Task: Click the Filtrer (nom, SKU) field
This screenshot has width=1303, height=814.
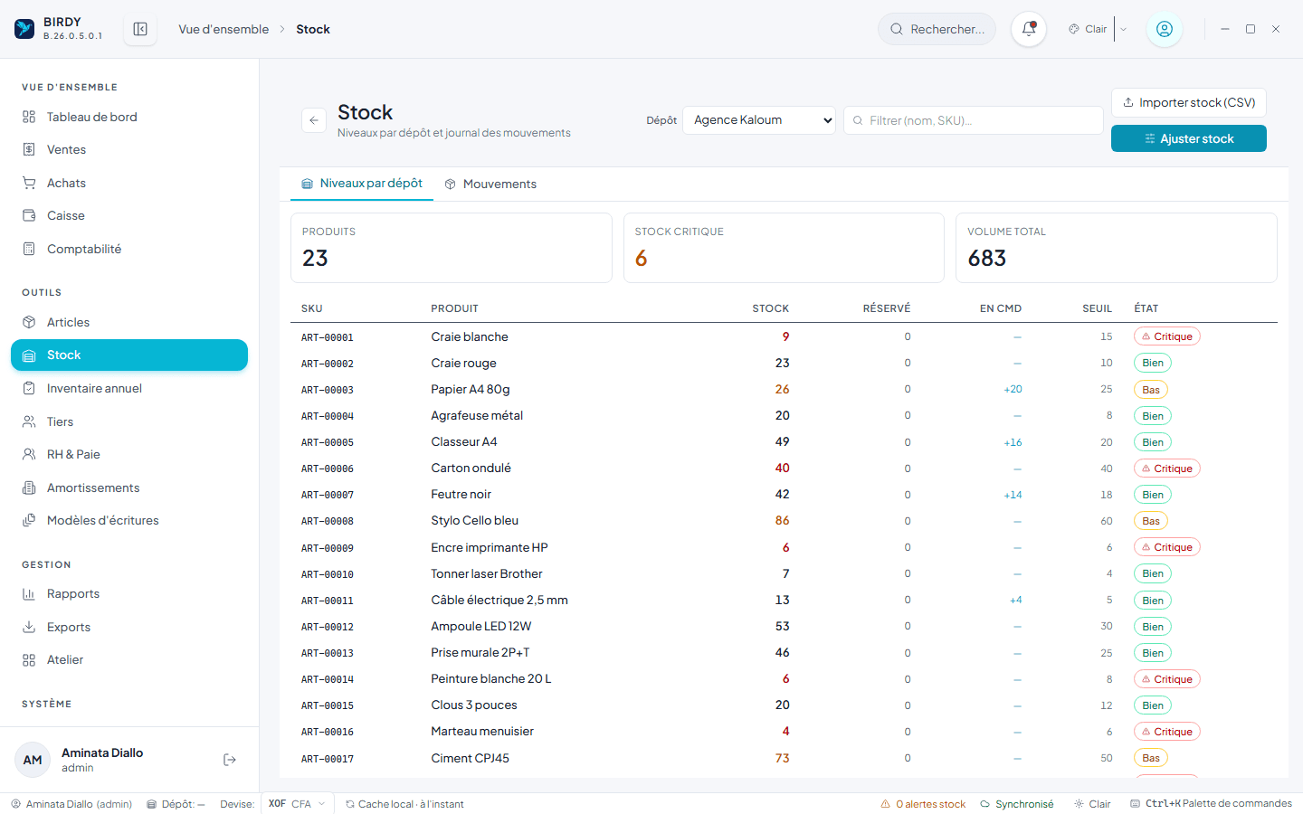Action: click(974, 120)
